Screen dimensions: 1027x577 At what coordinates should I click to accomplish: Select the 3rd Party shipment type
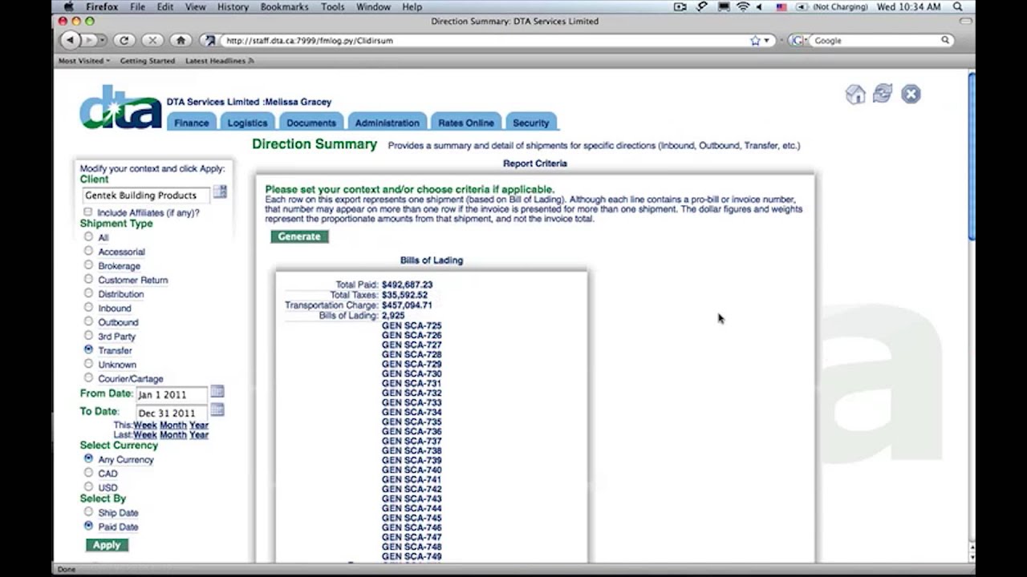click(x=88, y=336)
